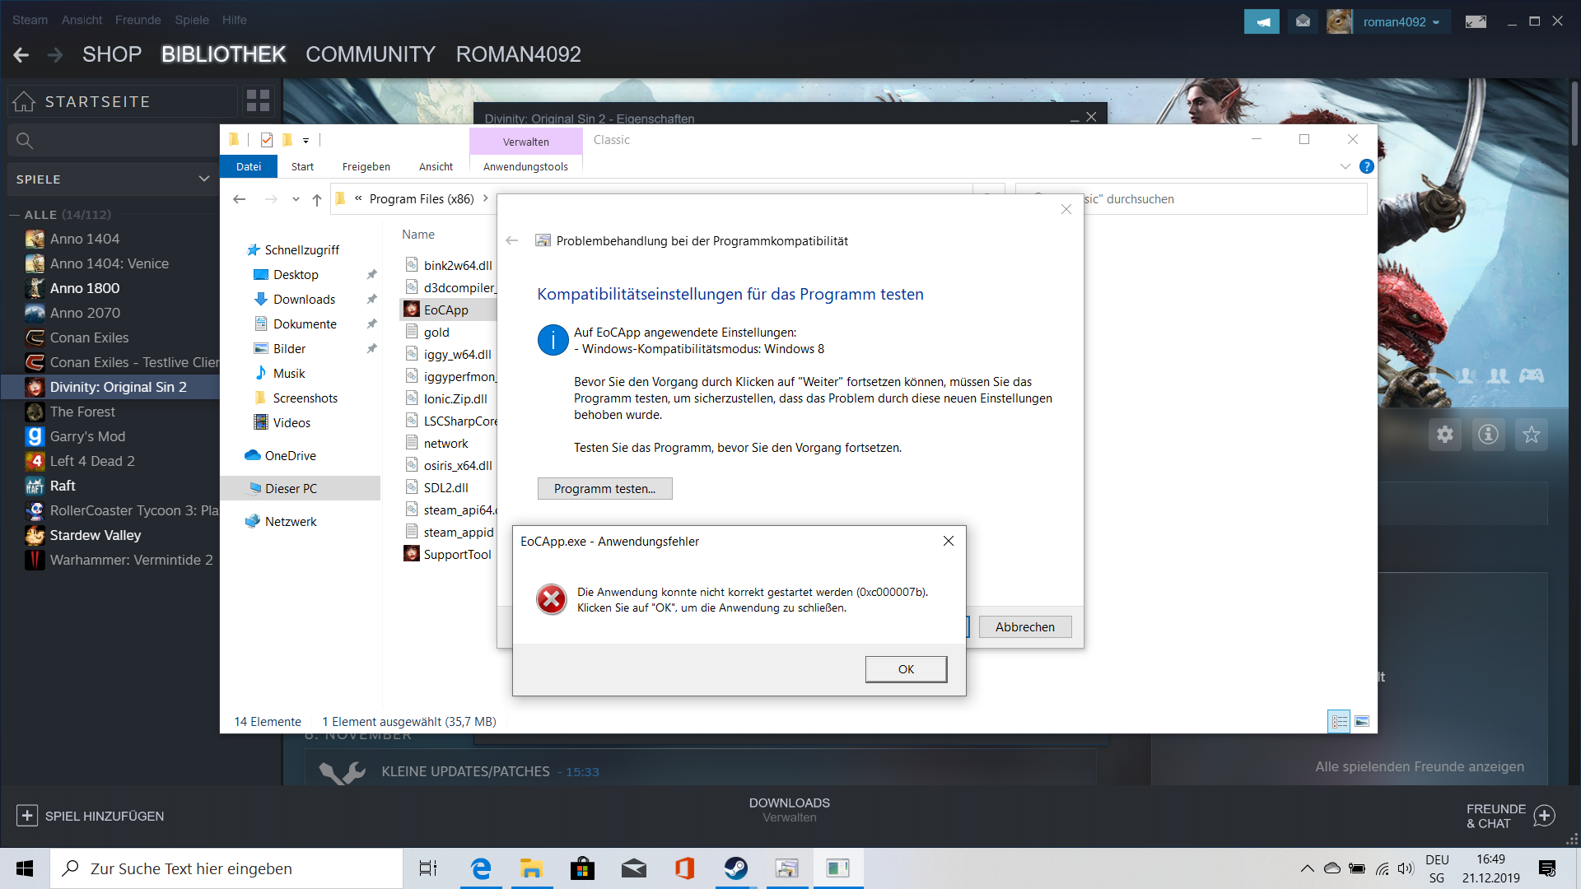
Task: Open the Datei ribbon tab
Action: click(x=249, y=166)
